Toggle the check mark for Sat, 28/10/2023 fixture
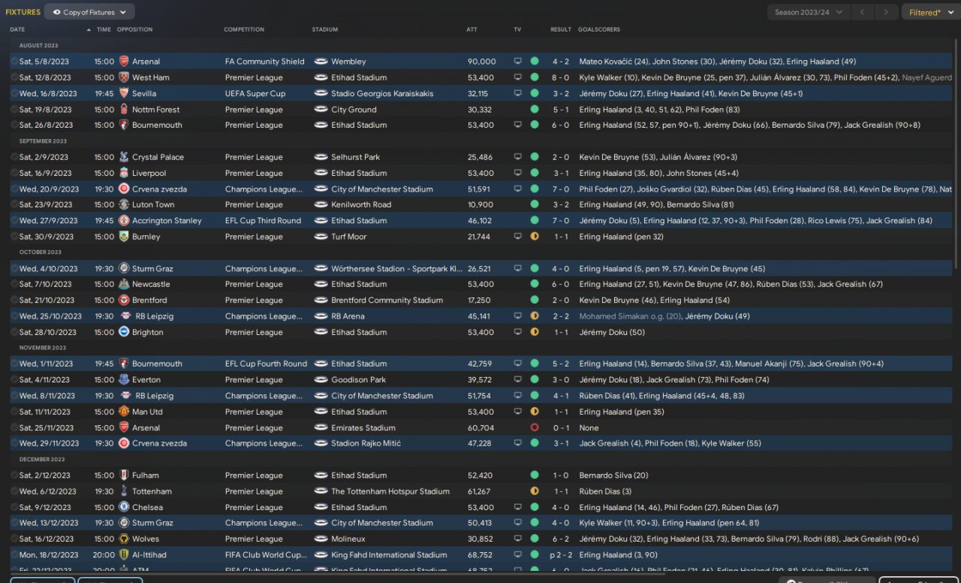The width and height of the screenshot is (961, 583). pos(14,332)
